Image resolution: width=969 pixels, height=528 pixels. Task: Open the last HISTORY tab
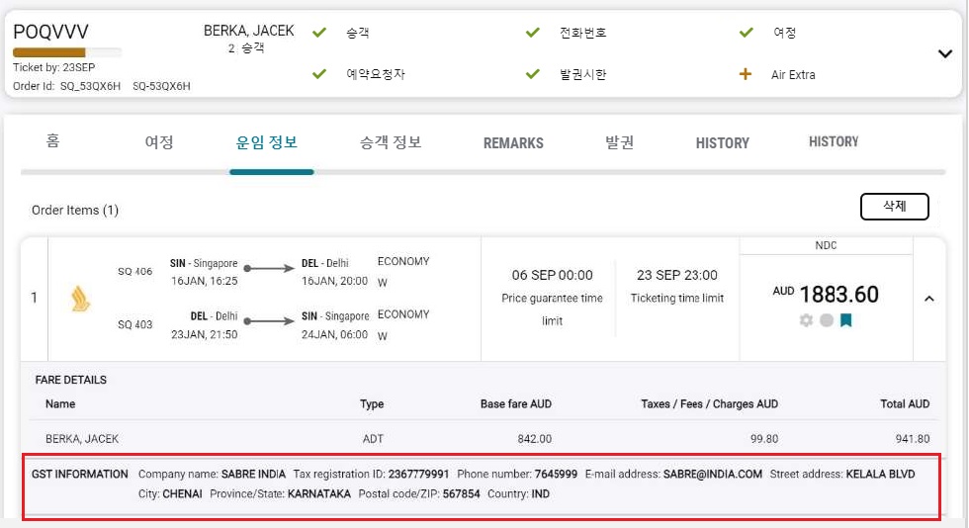[x=834, y=141]
